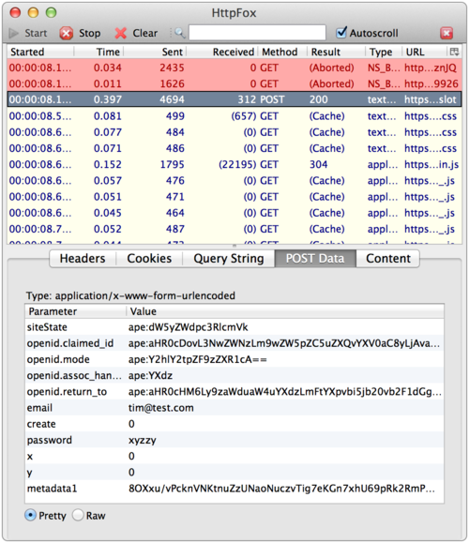Click the password value xyzzy

tap(143, 441)
